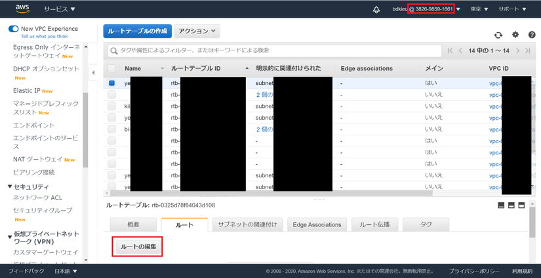Click ルートテーブルの作成 button
Screen dimensions: 541x278
(137, 31)
